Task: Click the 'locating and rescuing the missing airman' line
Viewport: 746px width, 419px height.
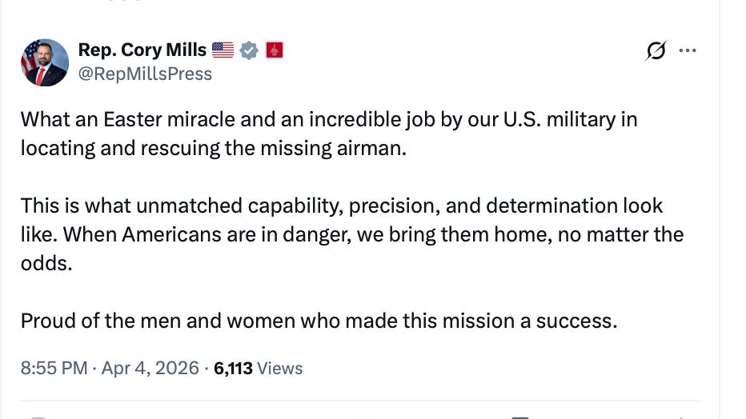Action: (x=214, y=149)
